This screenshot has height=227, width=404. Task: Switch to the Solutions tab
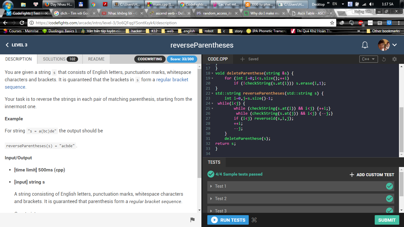tap(60, 59)
